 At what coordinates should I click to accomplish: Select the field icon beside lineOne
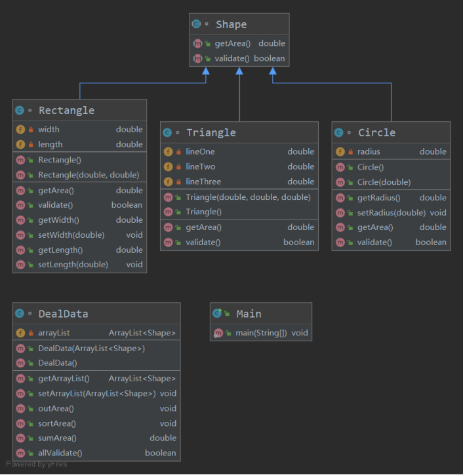(168, 152)
